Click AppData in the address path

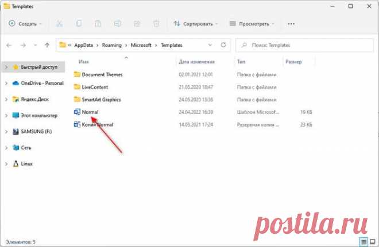coord(83,45)
